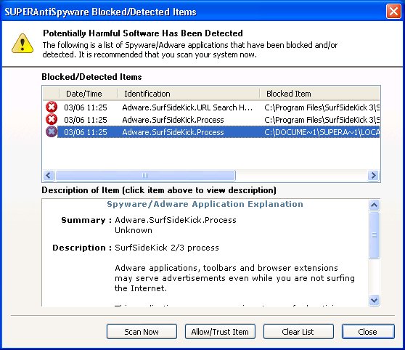Close the dialog with the title bar X
The height and width of the screenshot is (350, 405).
pos(393,12)
